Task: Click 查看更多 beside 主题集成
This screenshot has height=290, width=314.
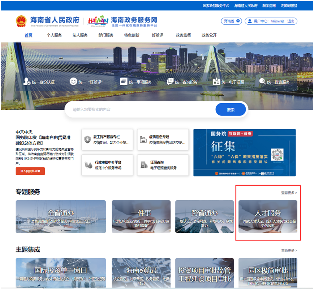Action: 289,250
